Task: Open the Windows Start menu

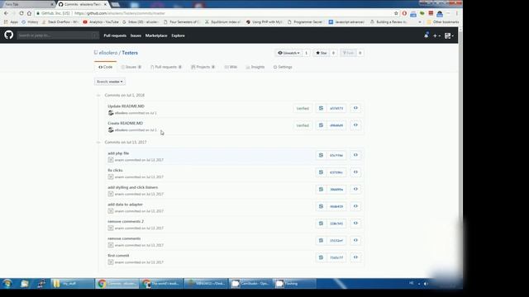Action: coord(7,284)
